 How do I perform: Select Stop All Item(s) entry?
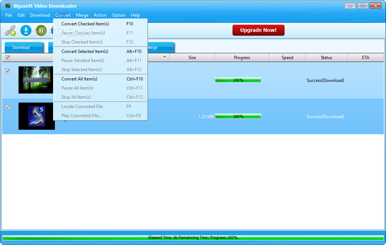[100, 97]
